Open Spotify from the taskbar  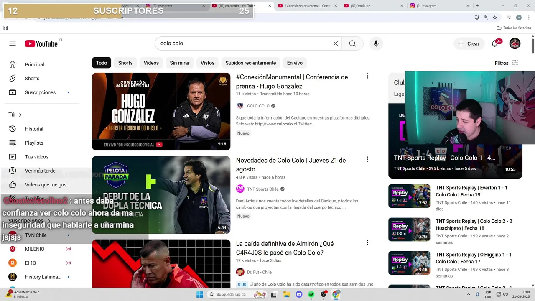pyautogui.click(x=311, y=294)
